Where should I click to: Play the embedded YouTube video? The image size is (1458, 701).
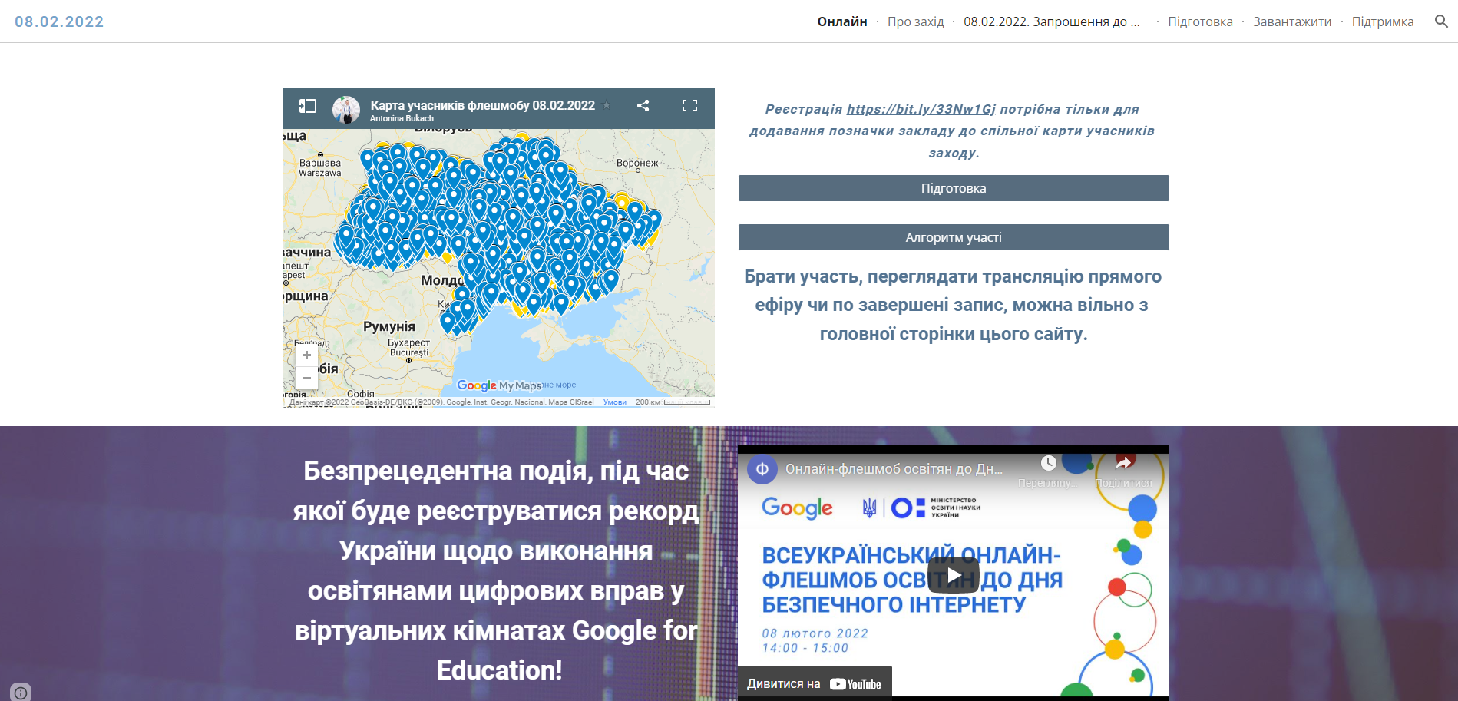pos(953,574)
